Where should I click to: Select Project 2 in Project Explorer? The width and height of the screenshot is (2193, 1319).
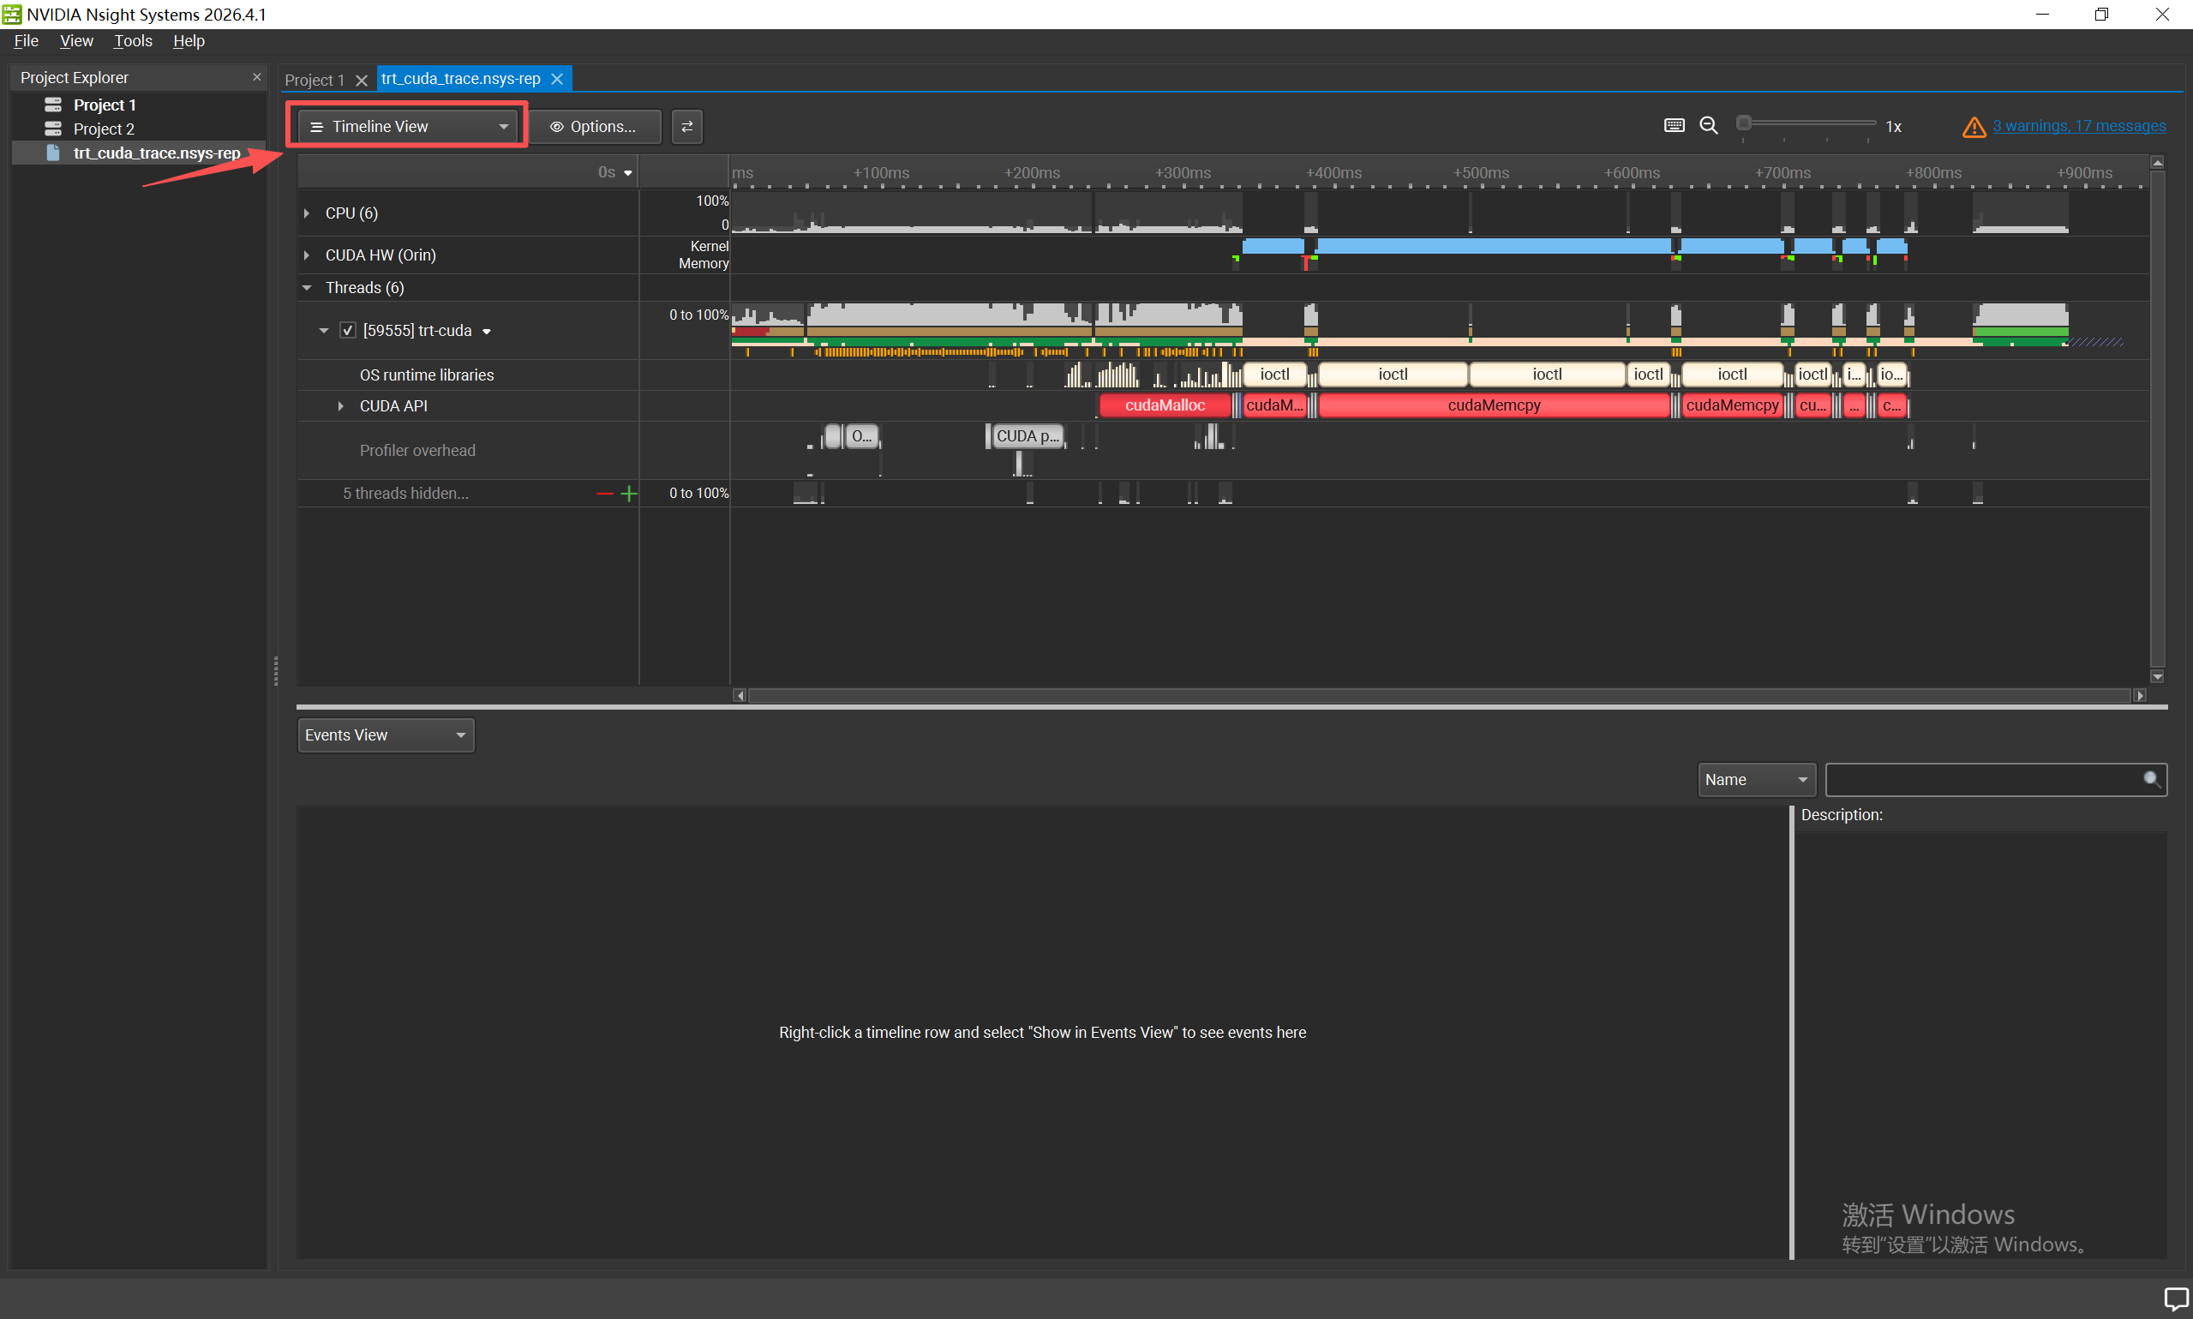click(104, 129)
